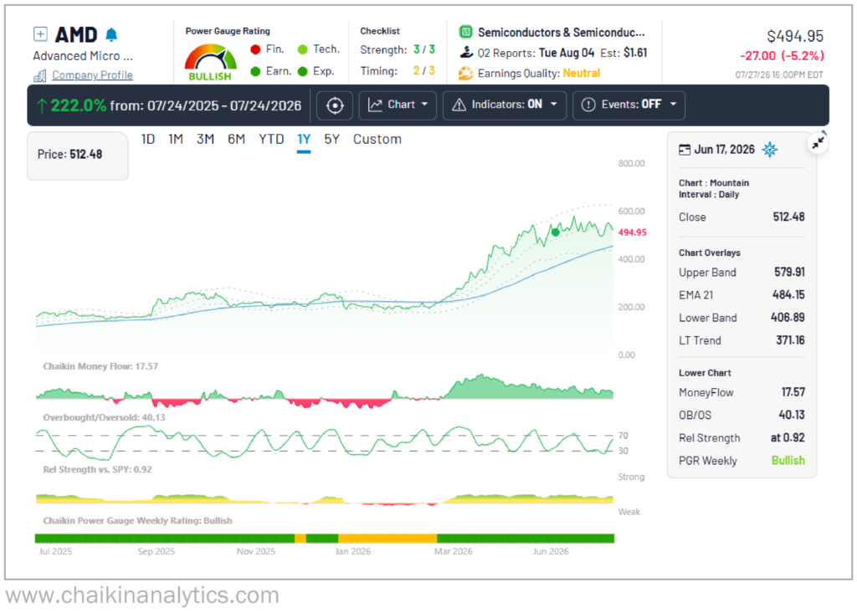Click the Chart line graph icon
The width and height of the screenshot is (857, 613).
tap(375, 105)
